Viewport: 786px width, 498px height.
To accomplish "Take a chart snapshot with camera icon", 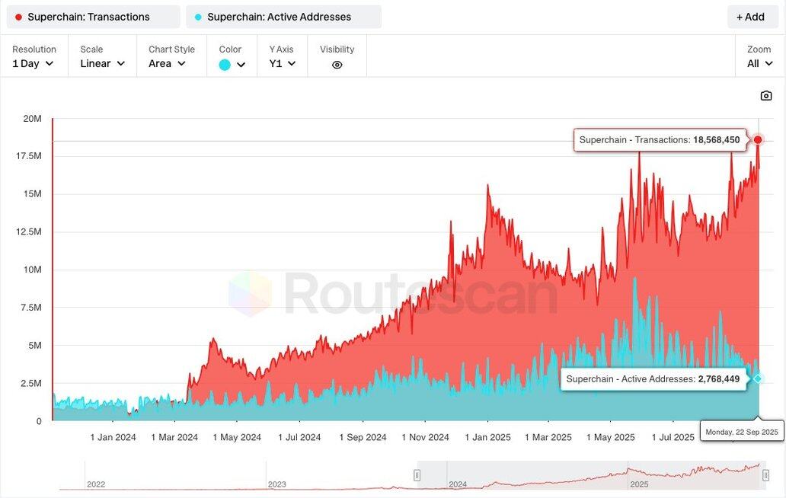I will click(x=766, y=96).
